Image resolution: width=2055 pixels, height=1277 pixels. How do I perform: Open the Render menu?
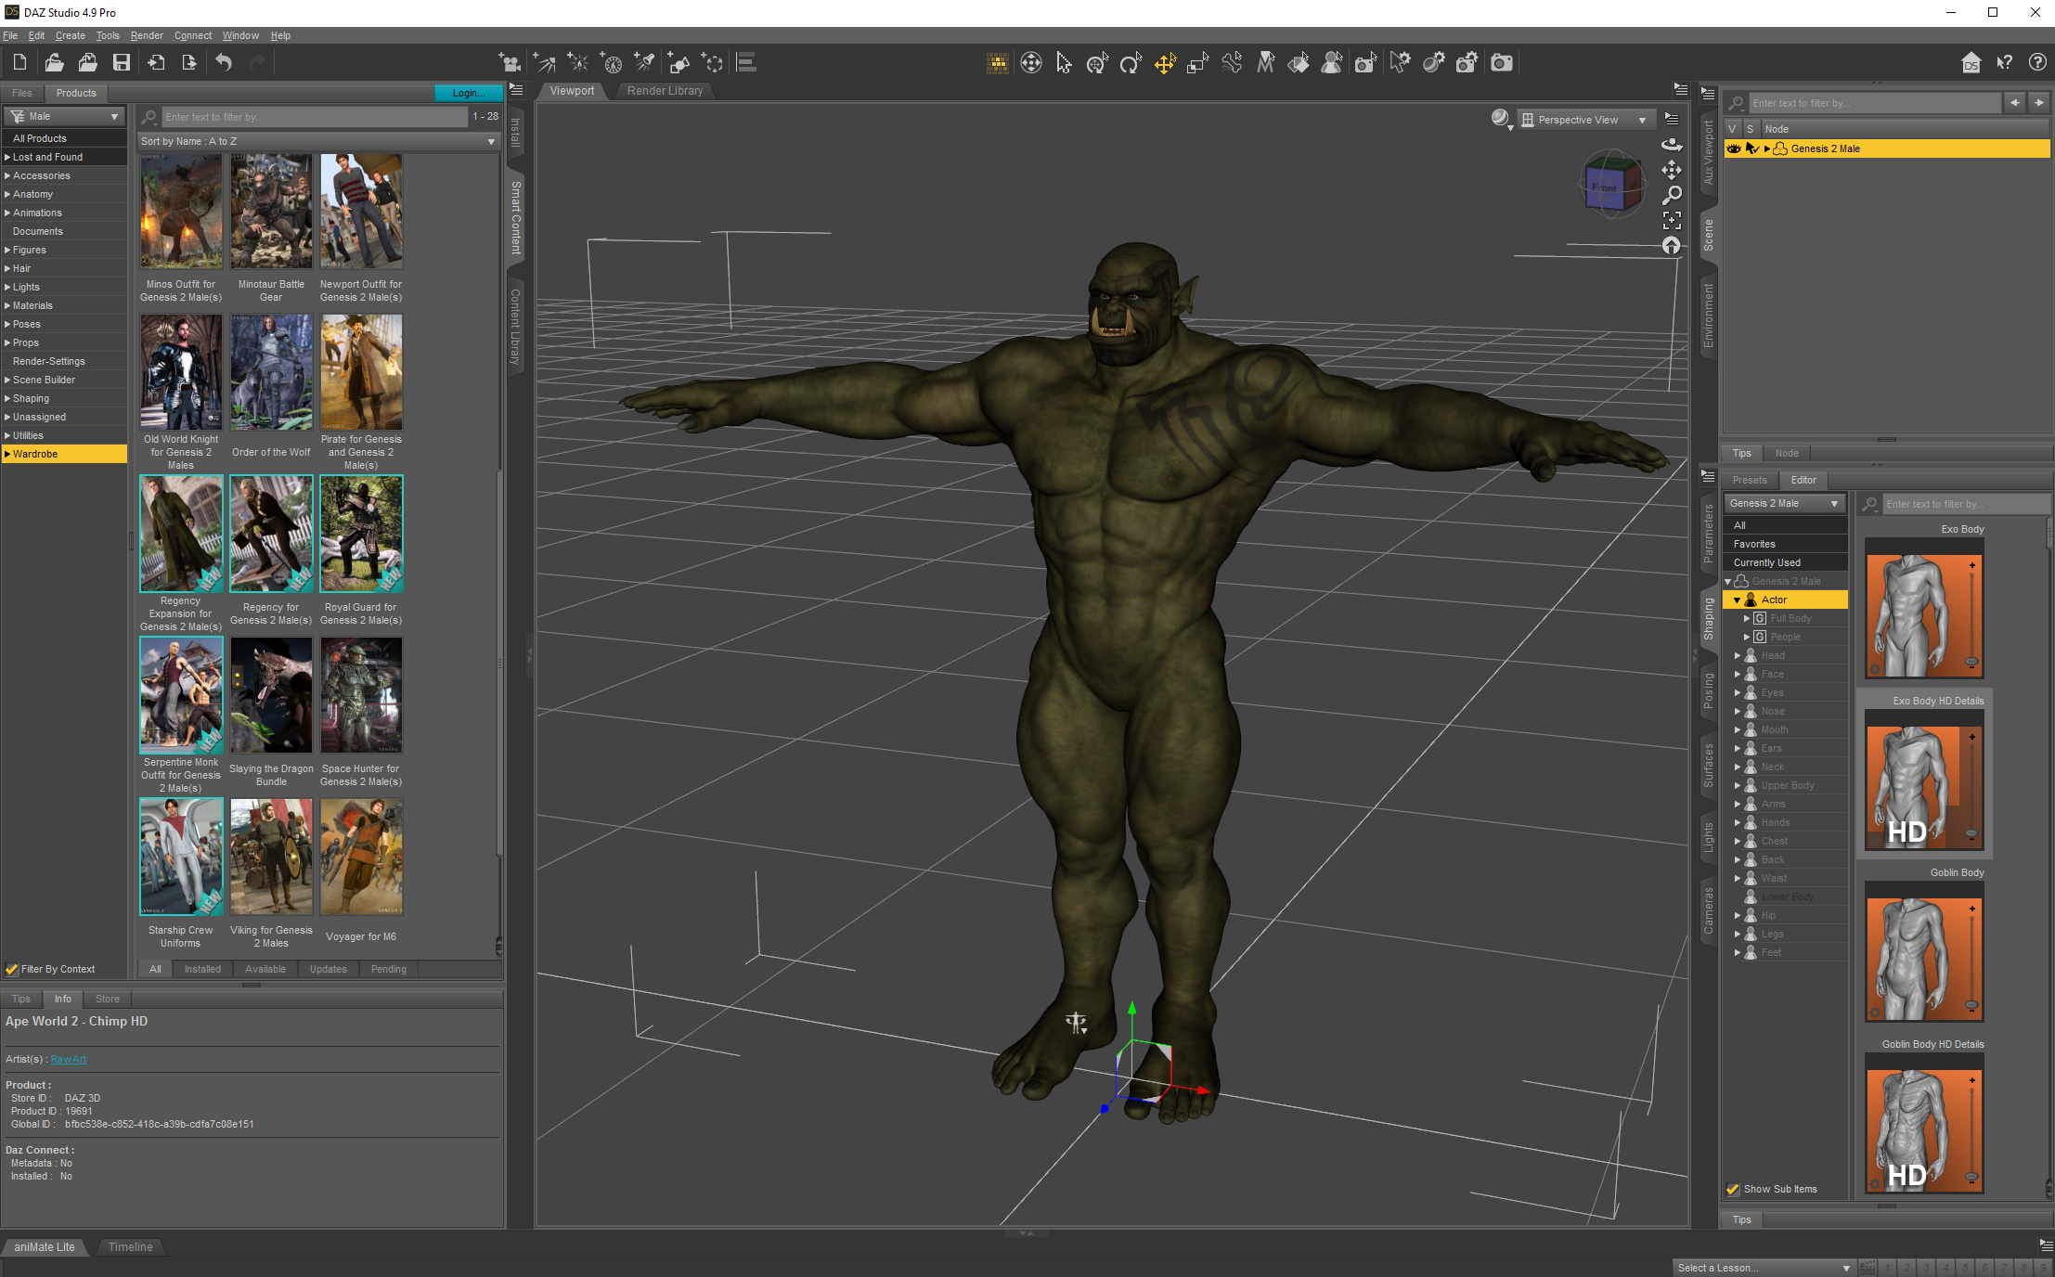pyautogui.click(x=146, y=35)
